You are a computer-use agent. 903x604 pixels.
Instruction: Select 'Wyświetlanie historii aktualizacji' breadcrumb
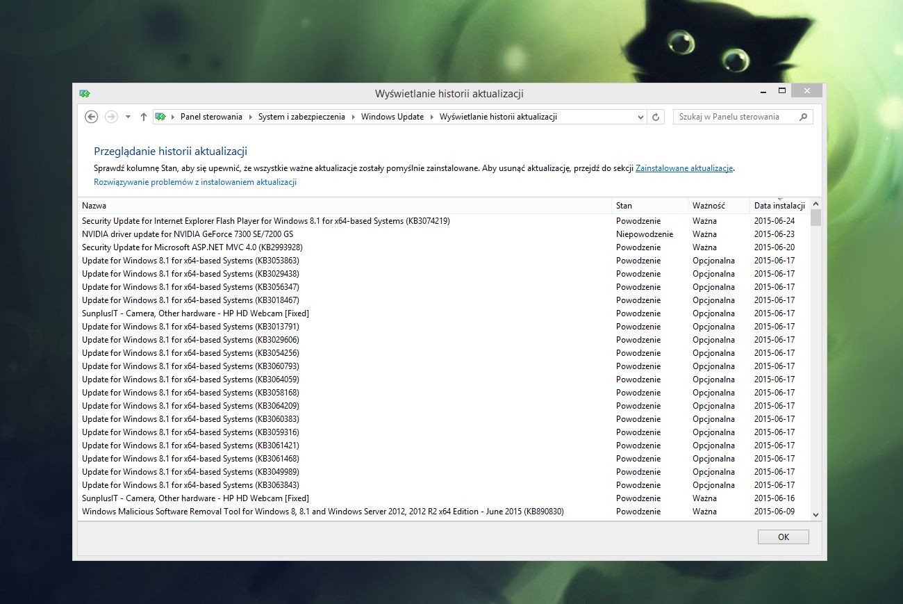(x=498, y=117)
